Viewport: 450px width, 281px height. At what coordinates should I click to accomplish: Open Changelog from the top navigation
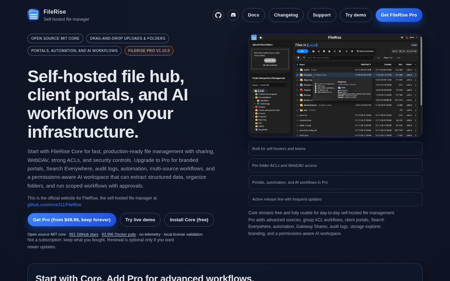pyautogui.click(x=286, y=15)
